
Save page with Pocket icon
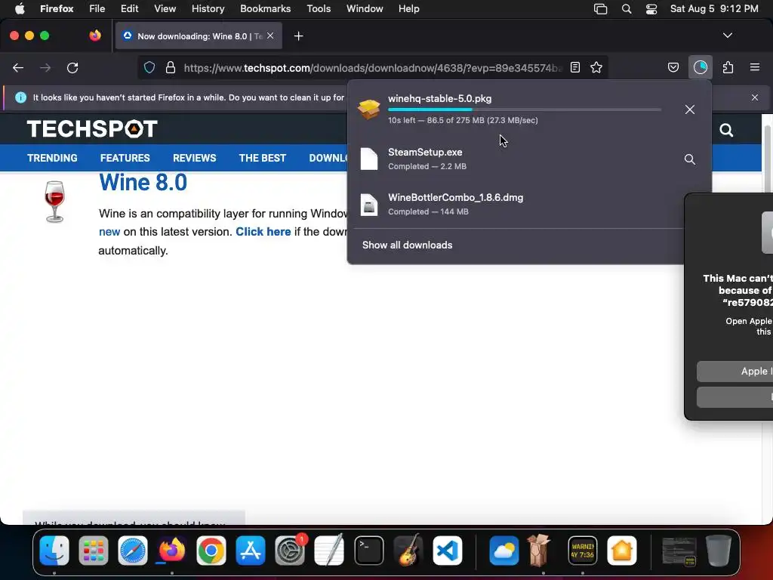click(673, 67)
